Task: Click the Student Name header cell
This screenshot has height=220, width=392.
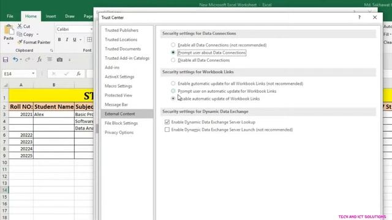Action: click(x=54, y=107)
